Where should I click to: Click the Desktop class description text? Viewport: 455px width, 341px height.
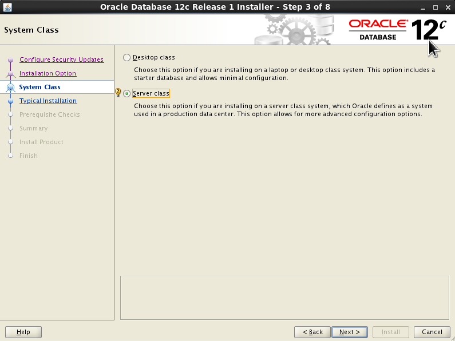pyautogui.click(x=284, y=74)
